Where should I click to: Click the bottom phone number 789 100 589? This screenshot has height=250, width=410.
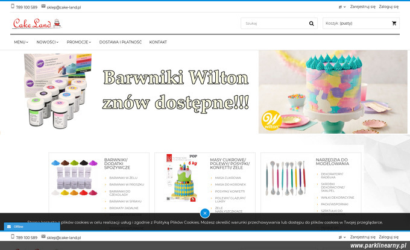[27, 238]
